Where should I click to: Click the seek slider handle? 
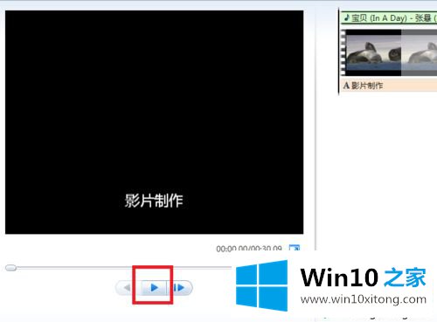[11, 268]
